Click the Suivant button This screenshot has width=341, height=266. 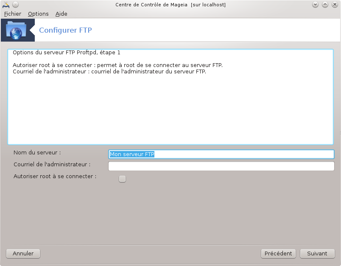(x=317, y=254)
